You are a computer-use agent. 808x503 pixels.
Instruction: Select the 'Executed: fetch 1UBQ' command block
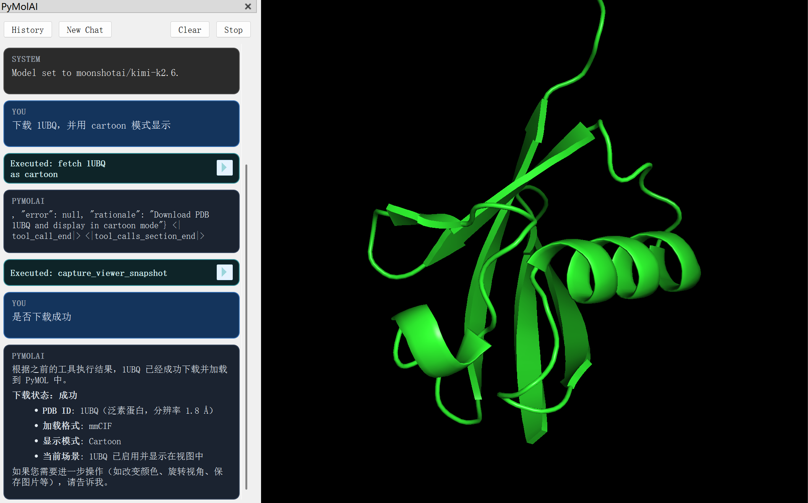pyautogui.click(x=122, y=169)
